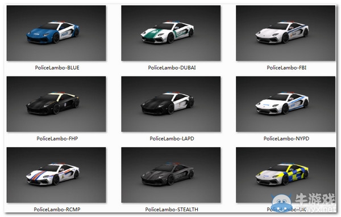Click the PoliceLambo-RCMP file name label
Image resolution: width=341 pixels, height=217 pixels.
[x=57, y=210]
